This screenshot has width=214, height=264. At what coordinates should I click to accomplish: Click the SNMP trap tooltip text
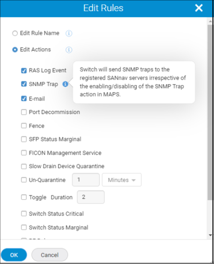(x=133, y=82)
